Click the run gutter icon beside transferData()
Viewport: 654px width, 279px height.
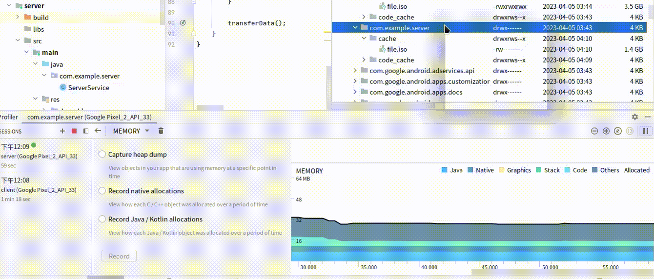point(183,23)
